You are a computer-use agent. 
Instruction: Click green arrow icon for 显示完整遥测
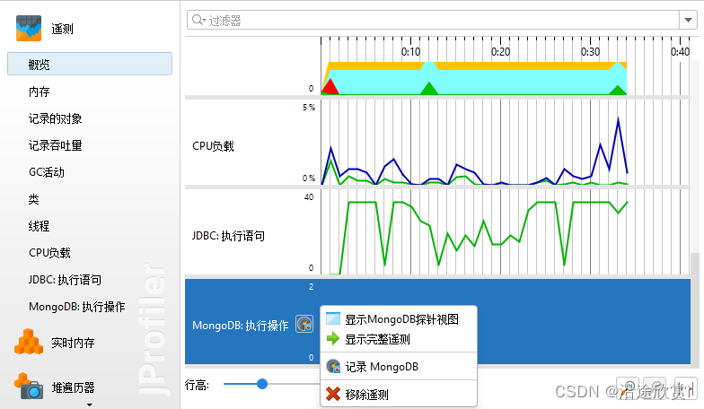(332, 339)
